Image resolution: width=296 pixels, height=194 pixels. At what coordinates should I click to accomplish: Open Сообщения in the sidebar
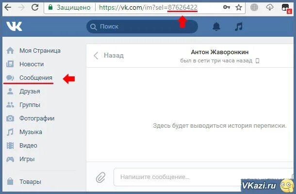pyautogui.click(x=36, y=78)
